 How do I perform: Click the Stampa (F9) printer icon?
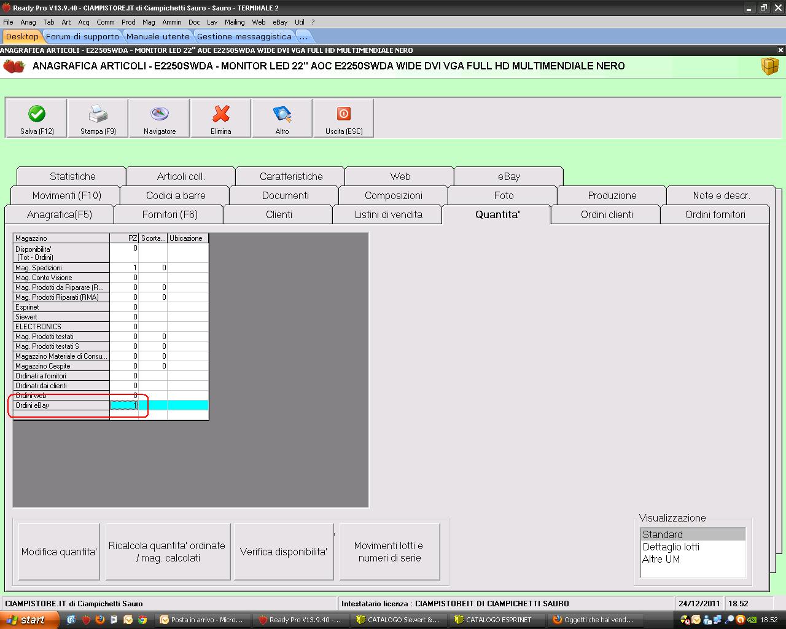[x=98, y=114]
